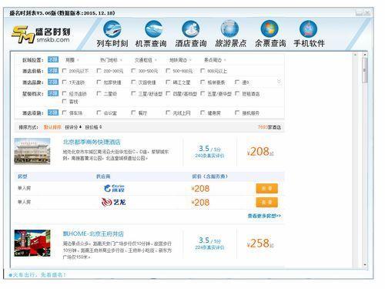Select 不限 for 酒店设施 row

(x=53, y=113)
